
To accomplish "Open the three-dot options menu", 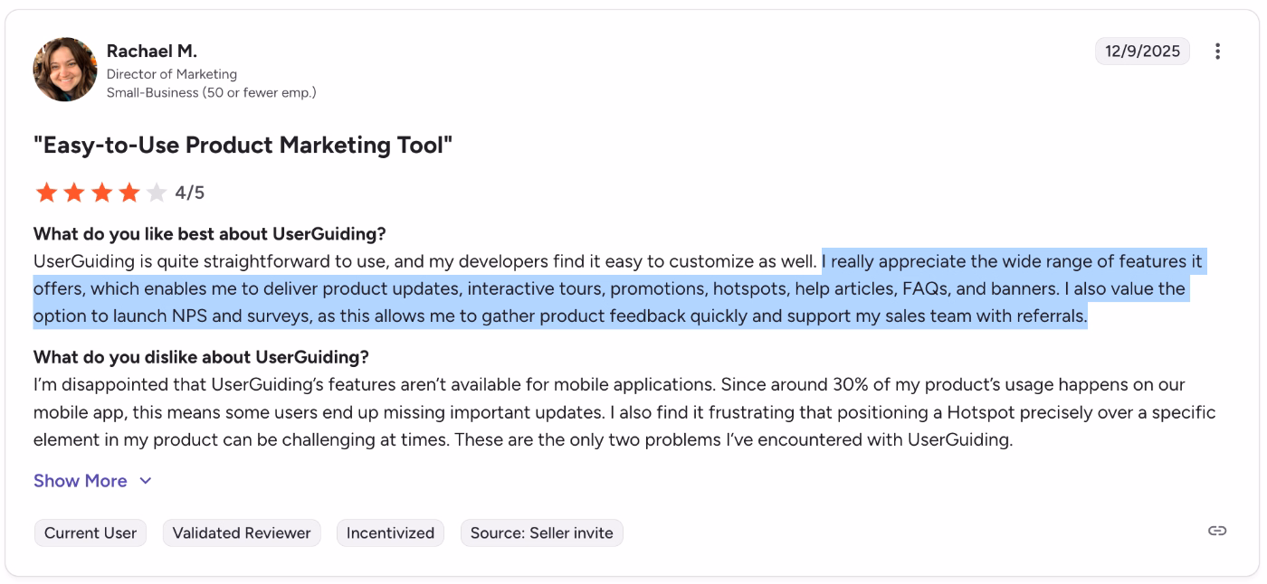I will coord(1217,52).
